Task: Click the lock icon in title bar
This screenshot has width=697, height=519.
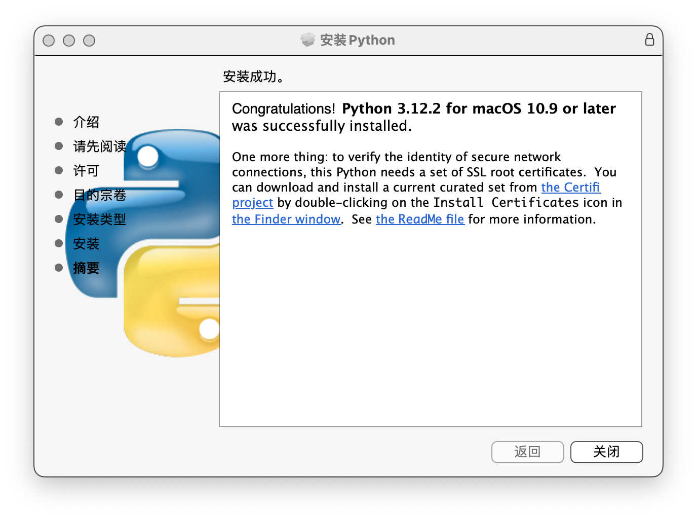Action: [649, 40]
